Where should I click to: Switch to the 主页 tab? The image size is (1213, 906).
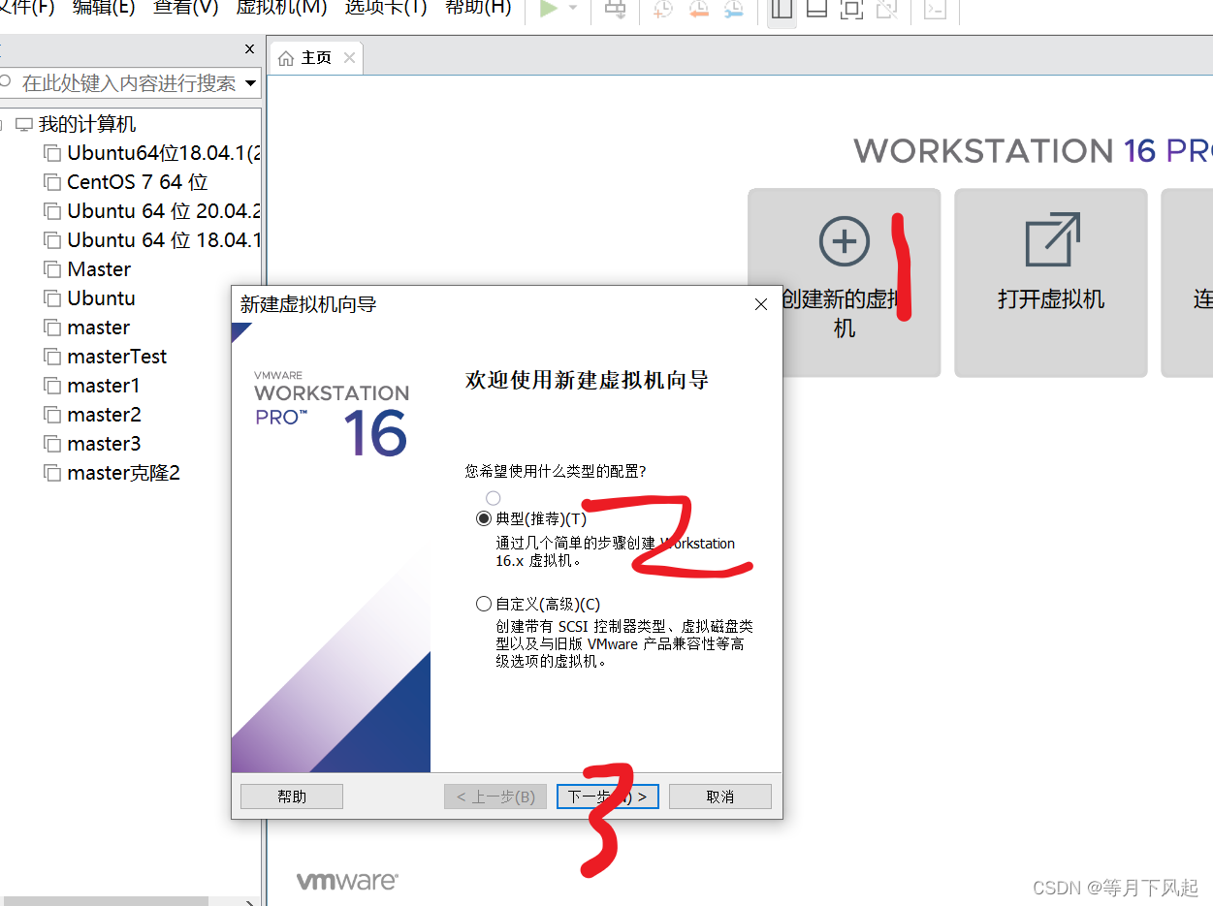316,58
